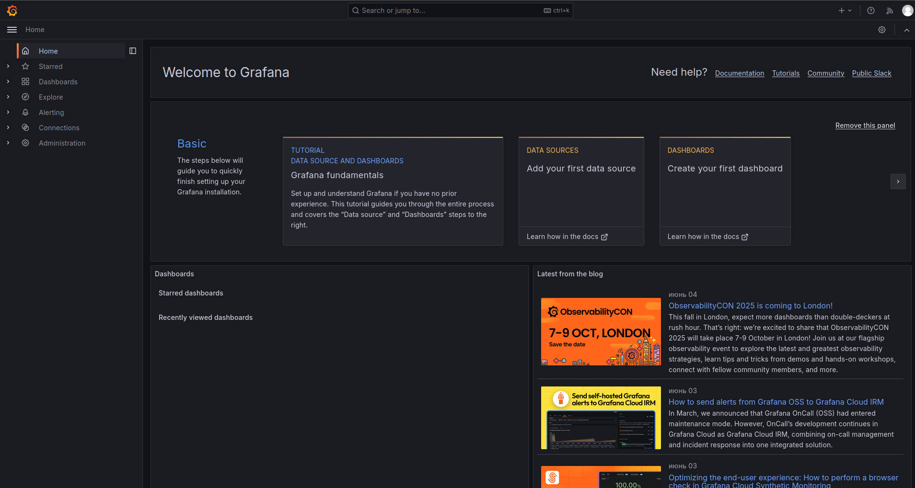Collapse the top bar with the chevron
The image size is (915, 488).
[x=906, y=30]
